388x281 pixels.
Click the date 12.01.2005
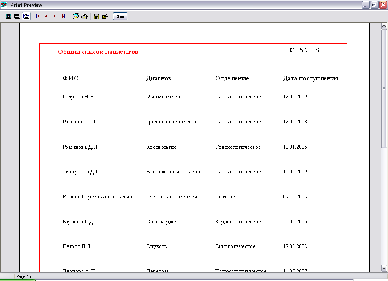click(295, 147)
